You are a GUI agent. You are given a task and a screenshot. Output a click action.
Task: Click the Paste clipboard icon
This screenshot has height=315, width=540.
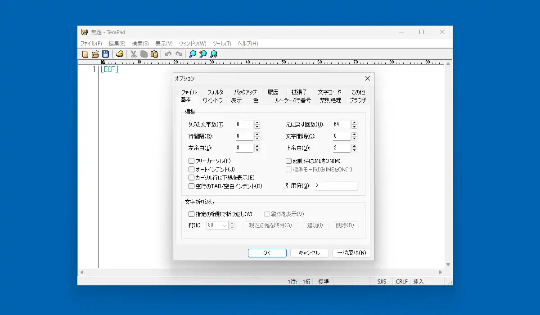pos(154,54)
